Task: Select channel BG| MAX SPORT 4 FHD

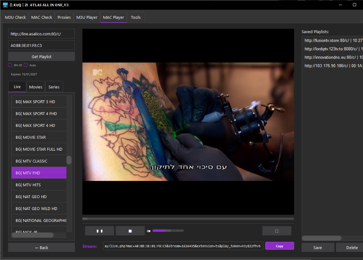Action: pyautogui.click(x=39, y=114)
